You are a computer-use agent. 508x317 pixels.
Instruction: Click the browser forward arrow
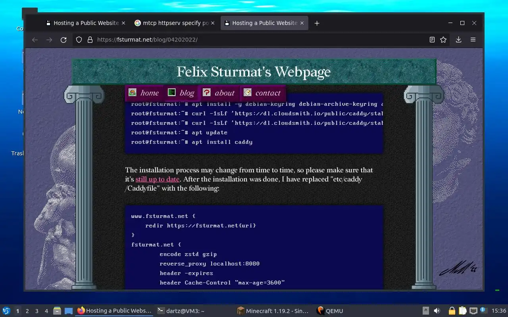pyautogui.click(x=49, y=40)
